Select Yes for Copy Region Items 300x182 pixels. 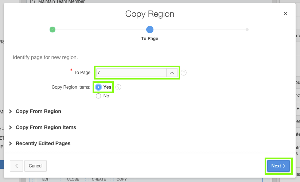click(x=98, y=87)
